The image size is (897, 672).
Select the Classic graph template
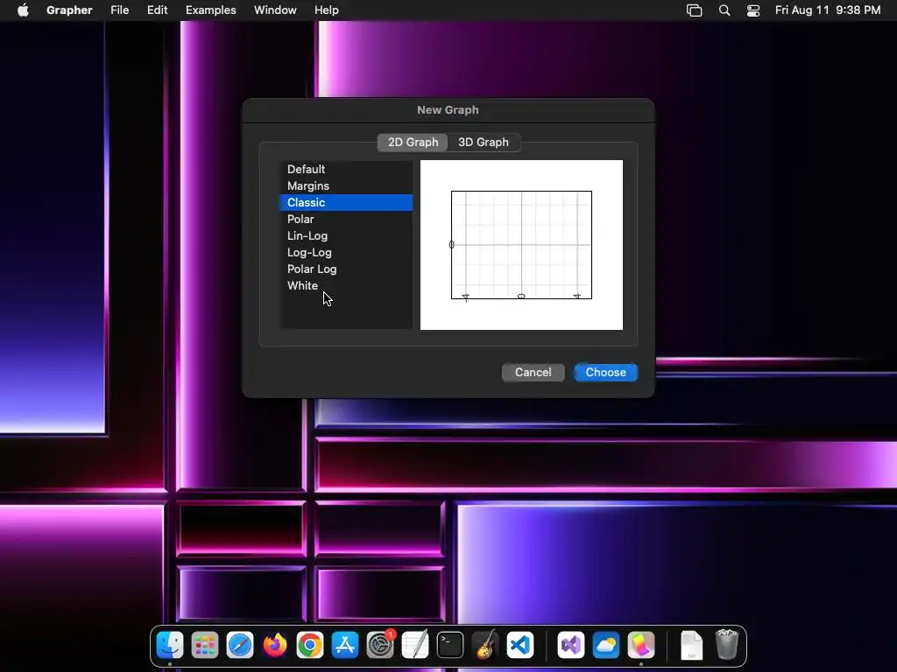345,202
